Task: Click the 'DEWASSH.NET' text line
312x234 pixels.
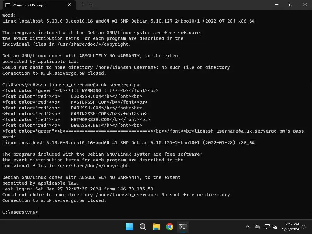Action: coord(72,125)
